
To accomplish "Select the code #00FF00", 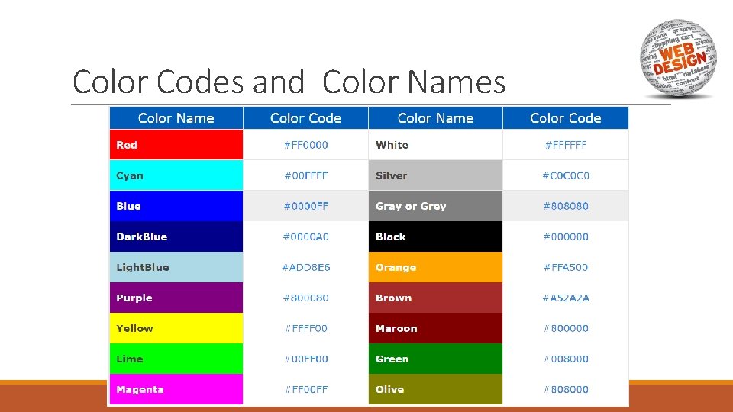I will click(x=305, y=359).
